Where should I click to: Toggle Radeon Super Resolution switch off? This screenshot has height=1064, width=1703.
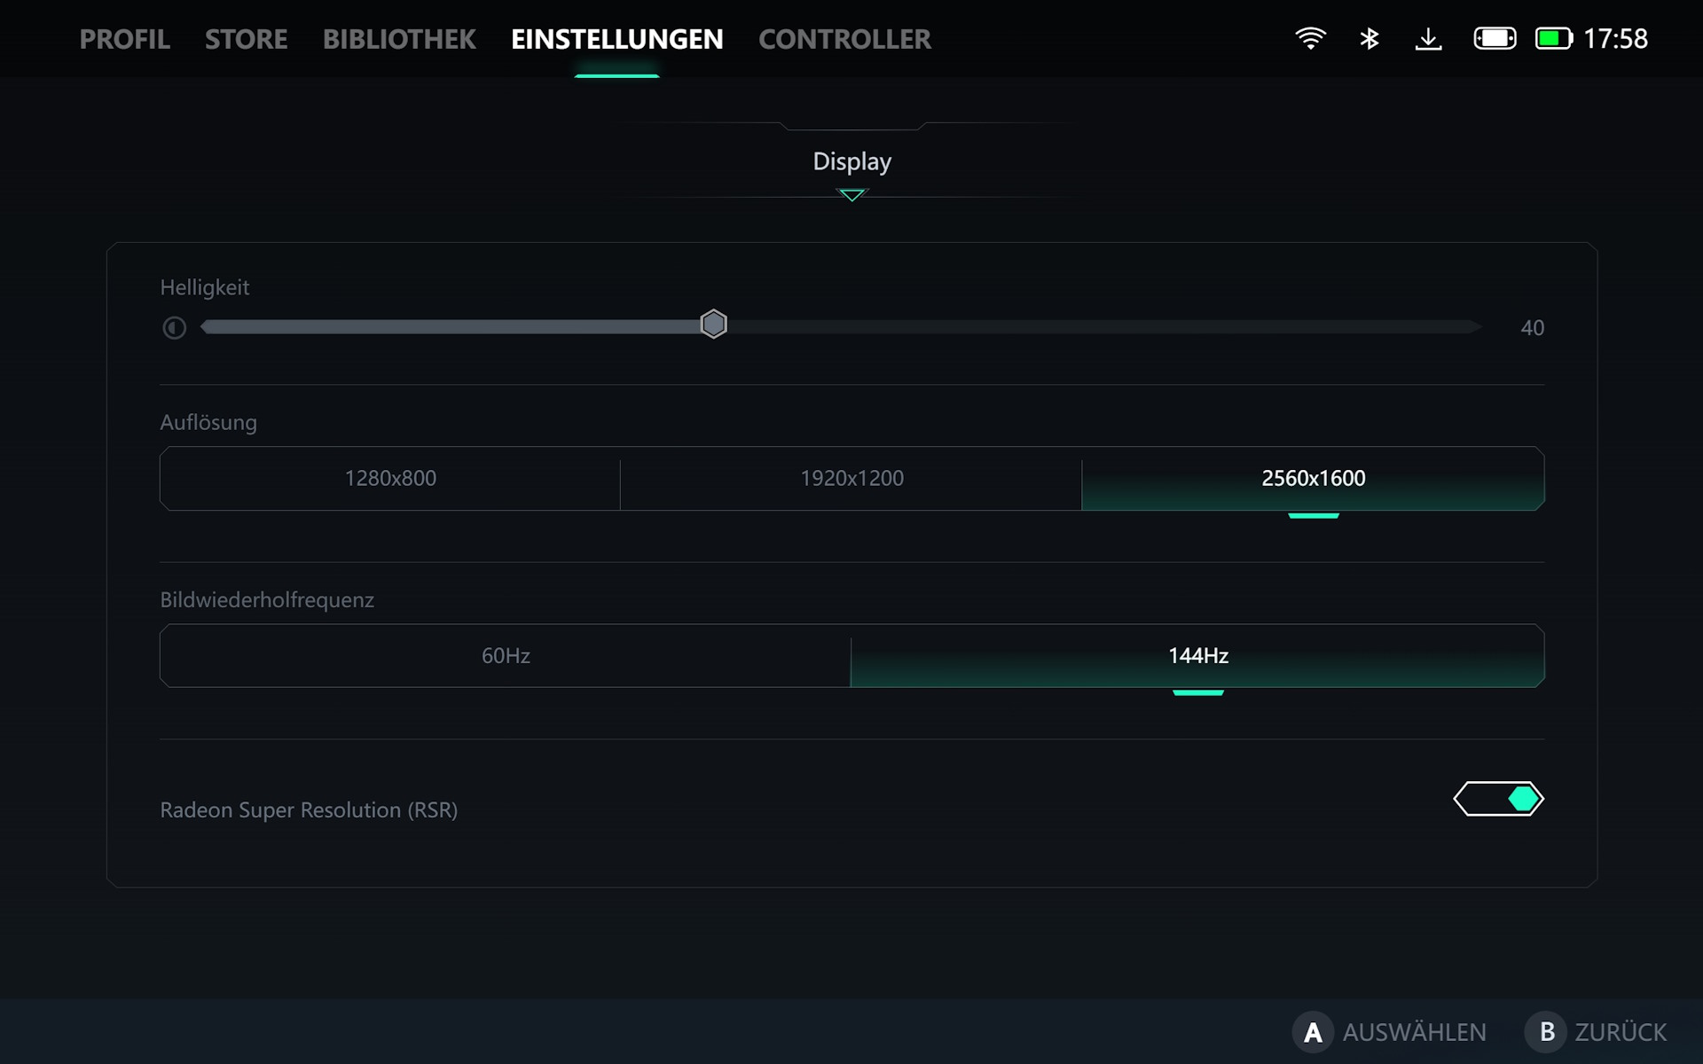(1498, 799)
